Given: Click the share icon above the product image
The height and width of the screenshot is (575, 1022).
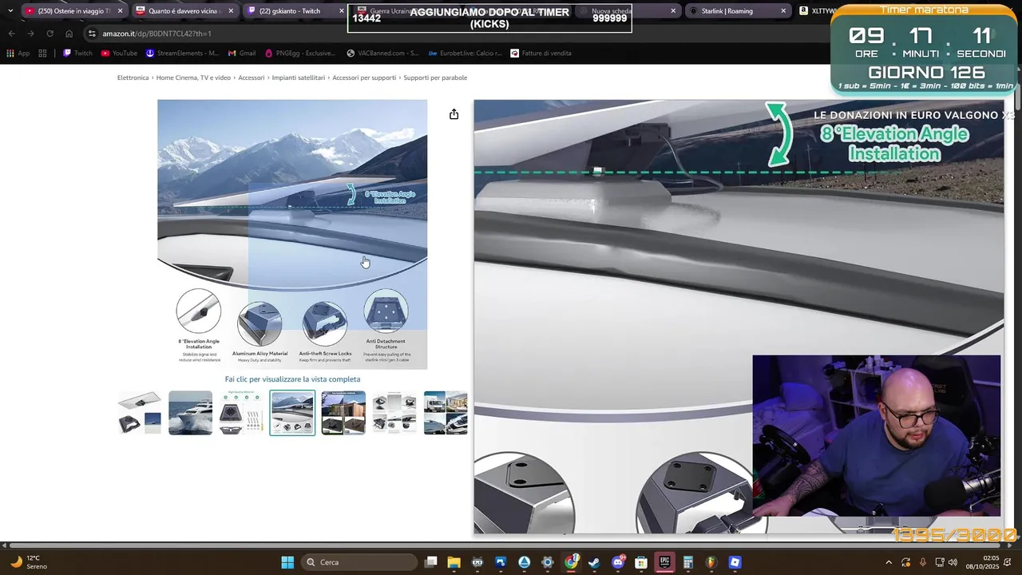Looking at the screenshot, I should (454, 114).
